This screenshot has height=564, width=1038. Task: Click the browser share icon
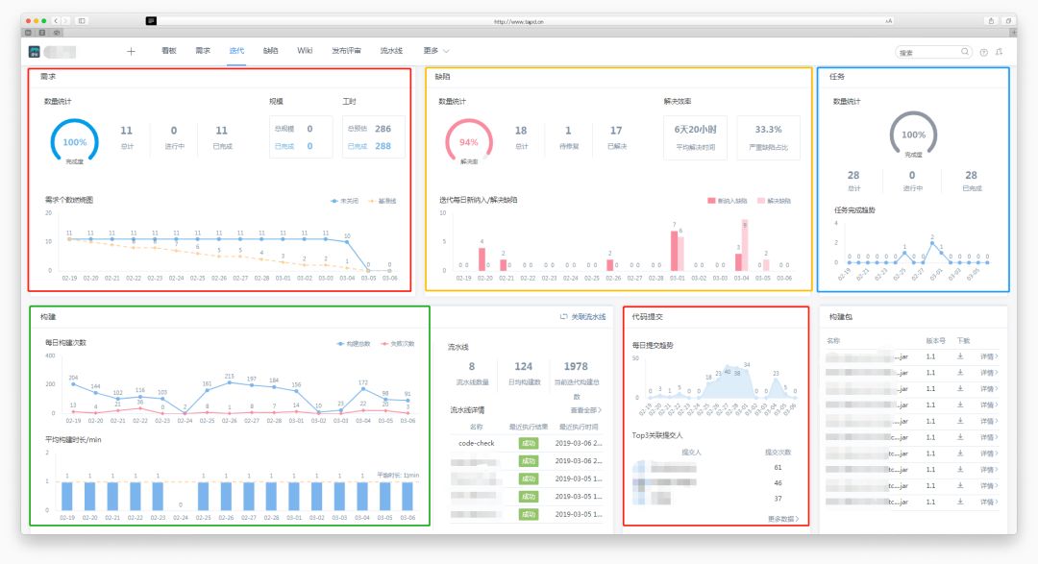click(x=991, y=21)
